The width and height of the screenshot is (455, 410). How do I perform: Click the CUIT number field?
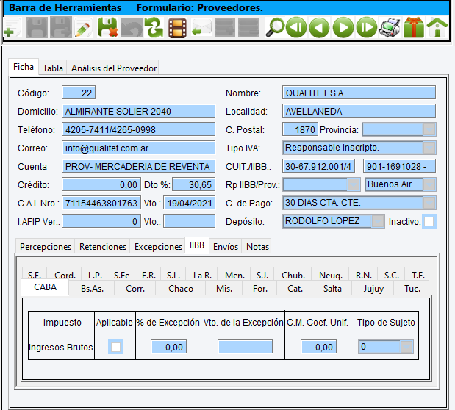(x=318, y=166)
